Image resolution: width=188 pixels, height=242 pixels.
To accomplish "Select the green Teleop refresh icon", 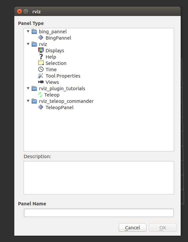I will (40, 95).
